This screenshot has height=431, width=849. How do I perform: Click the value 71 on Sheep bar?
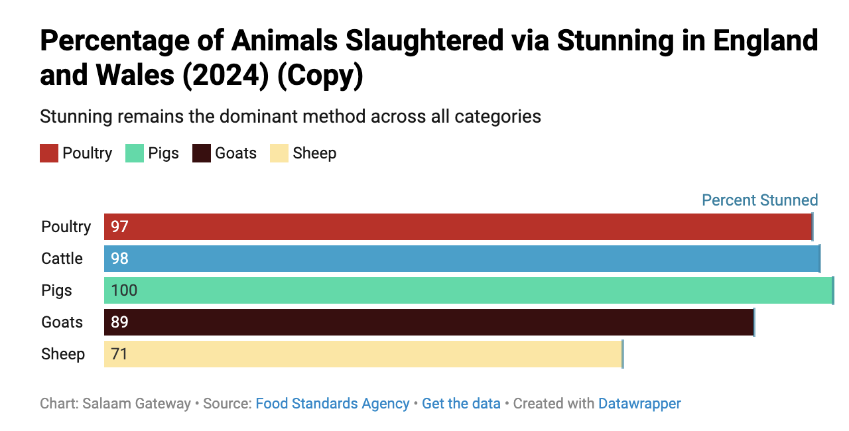[119, 354]
